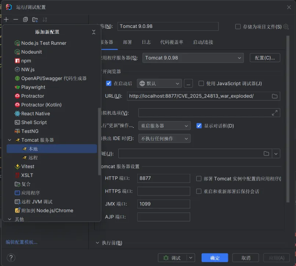Select 远程 JVM 调试 entry

(52, 202)
